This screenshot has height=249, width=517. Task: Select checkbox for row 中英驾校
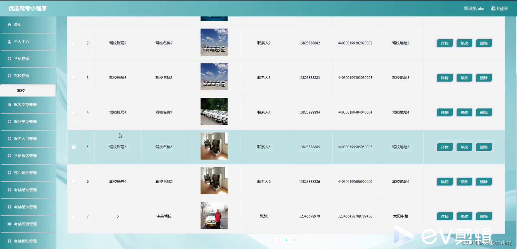click(74, 216)
